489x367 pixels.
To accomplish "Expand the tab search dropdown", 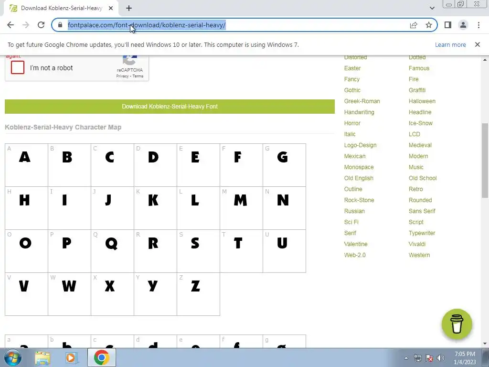I will [x=432, y=8].
